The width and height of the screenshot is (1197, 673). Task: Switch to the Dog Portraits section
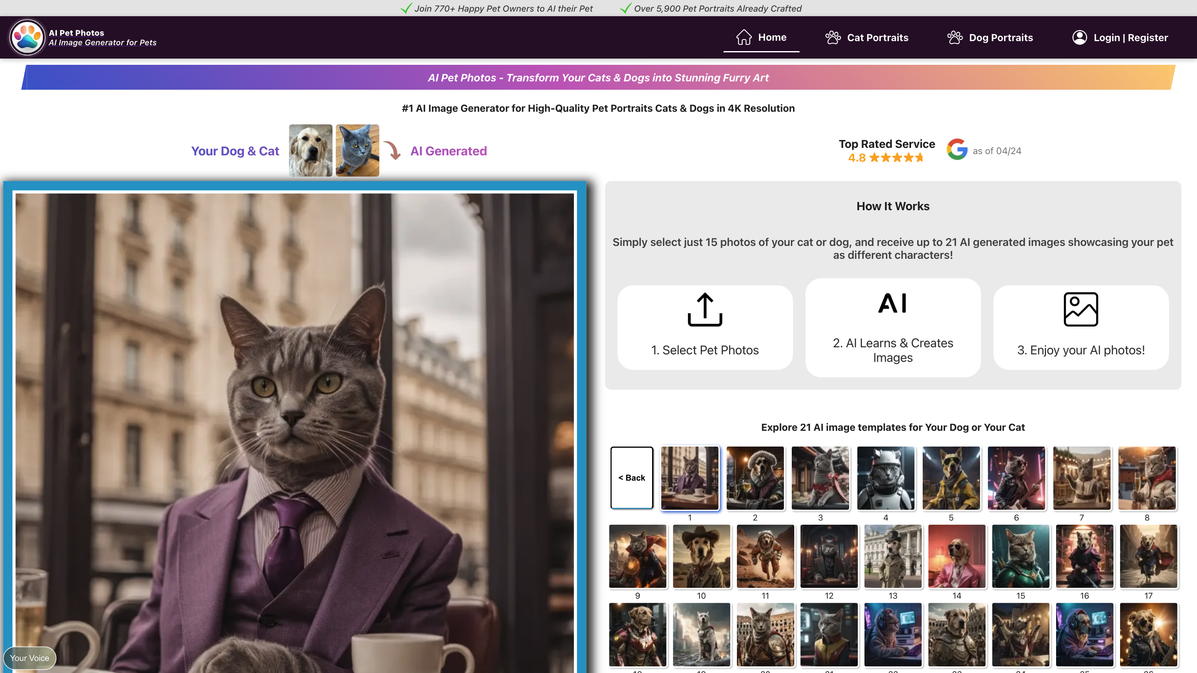click(1001, 37)
